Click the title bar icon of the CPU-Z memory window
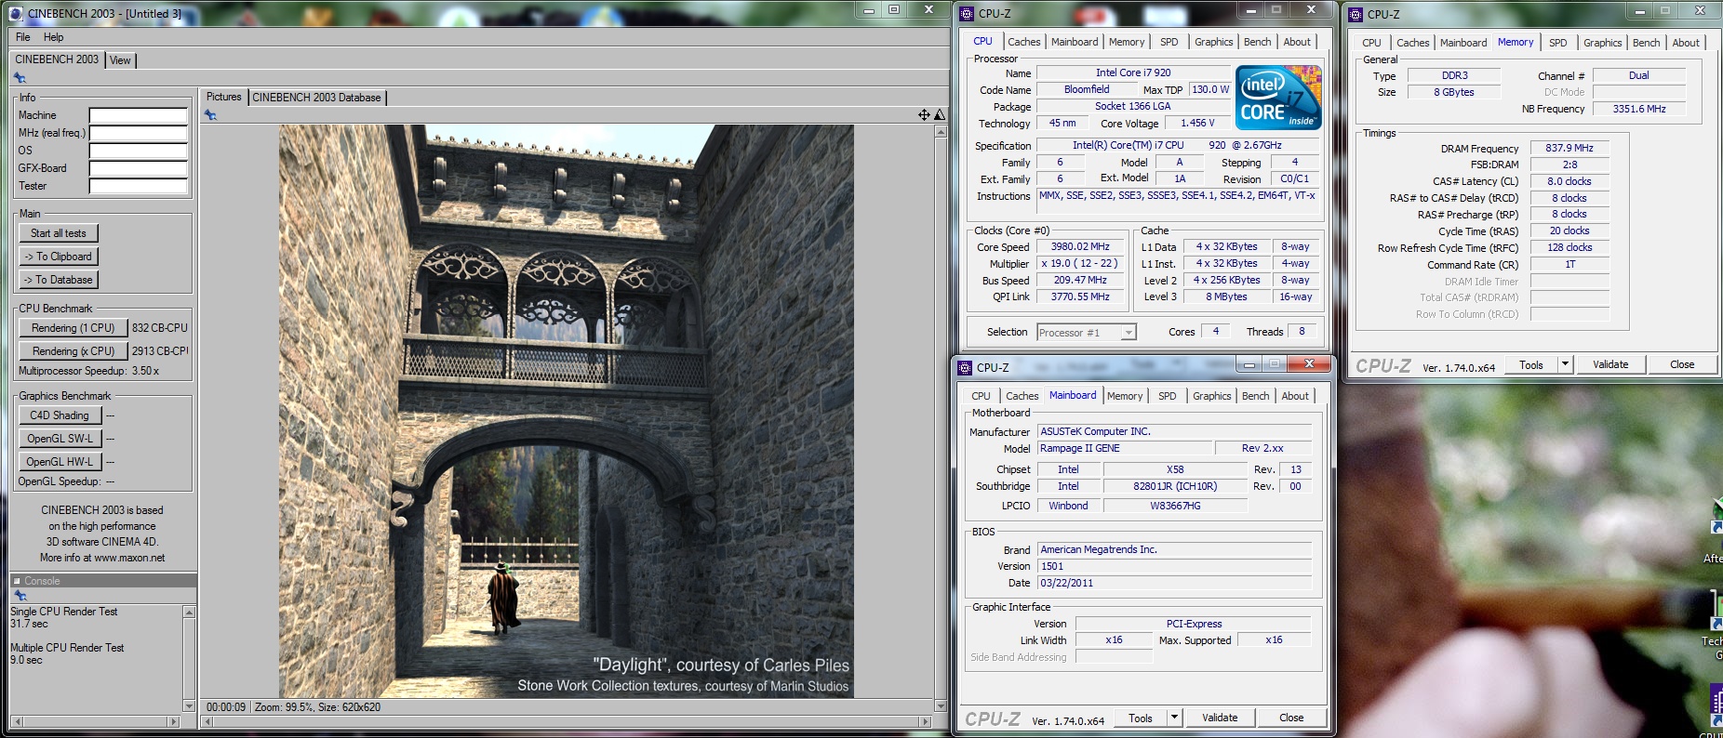1723x738 pixels. click(1356, 14)
